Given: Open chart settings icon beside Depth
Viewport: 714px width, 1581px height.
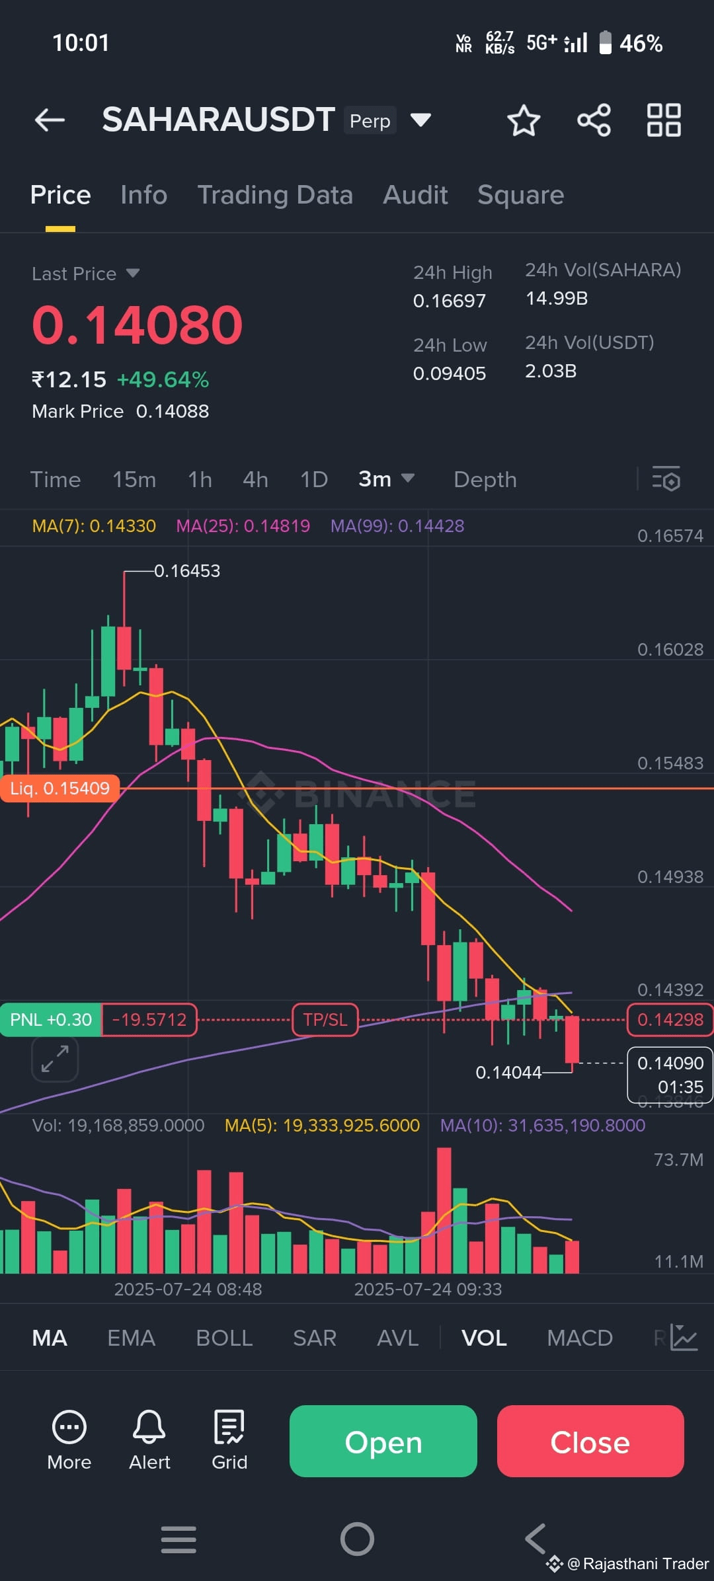Looking at the screenshot, I should [666, 479].
